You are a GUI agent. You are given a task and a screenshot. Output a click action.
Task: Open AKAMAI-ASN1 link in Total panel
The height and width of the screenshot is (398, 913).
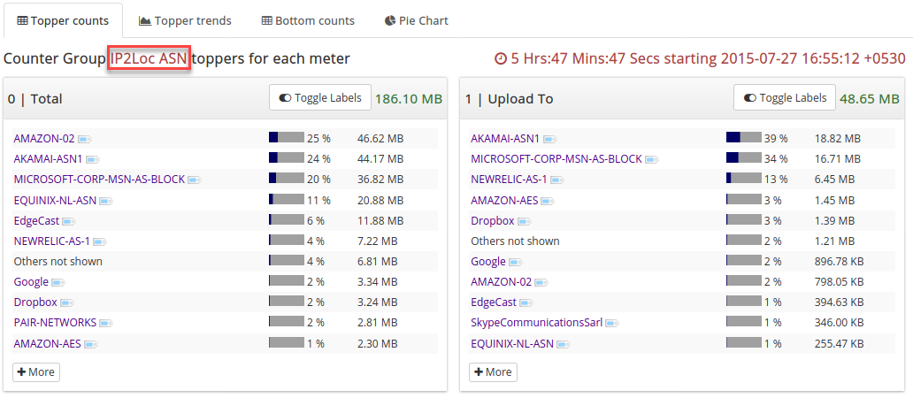pos(49,159)
